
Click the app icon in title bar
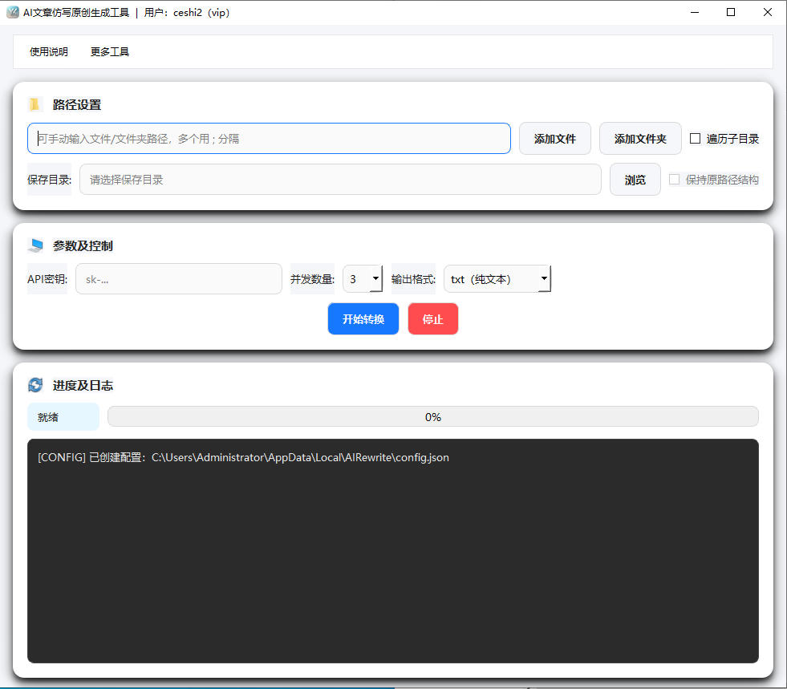pos(13,12)
